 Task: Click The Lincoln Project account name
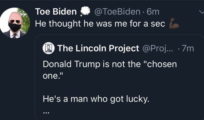tap(98, 49)
